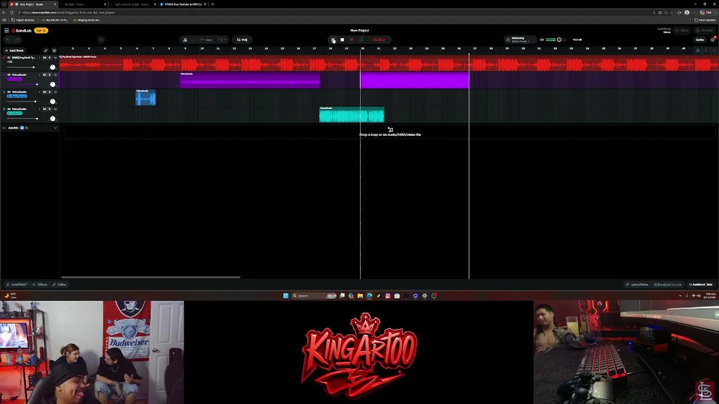Open the Effects tab

(x=40, y=284)
